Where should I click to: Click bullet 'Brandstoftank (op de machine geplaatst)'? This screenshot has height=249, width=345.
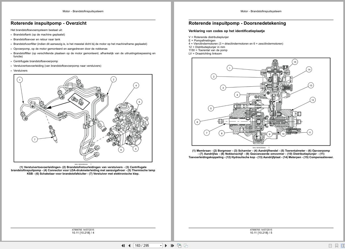point(39,35)
